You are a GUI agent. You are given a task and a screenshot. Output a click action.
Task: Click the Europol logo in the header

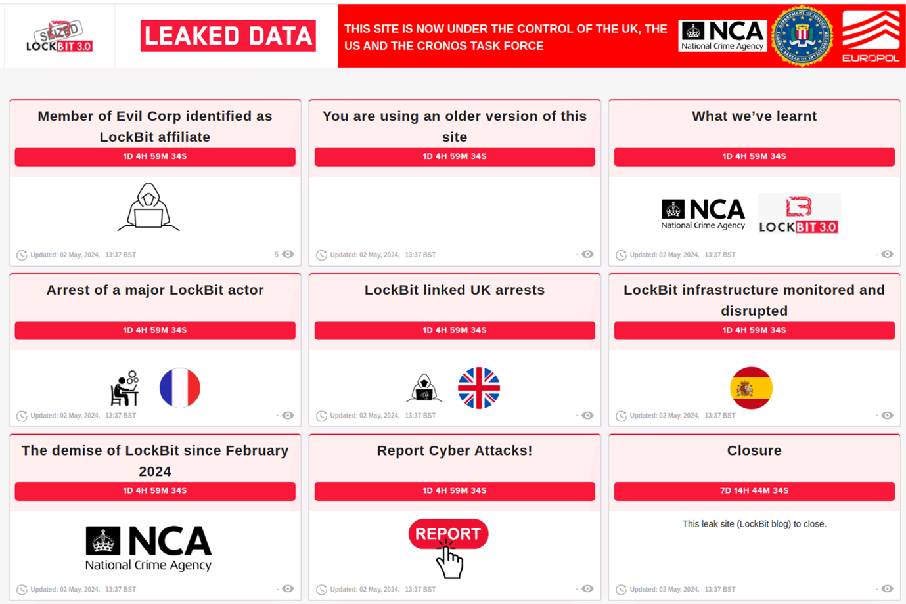coord(871,36)
